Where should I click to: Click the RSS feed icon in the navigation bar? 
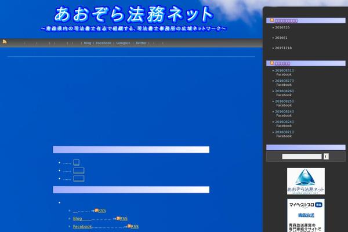click(5, 42)
